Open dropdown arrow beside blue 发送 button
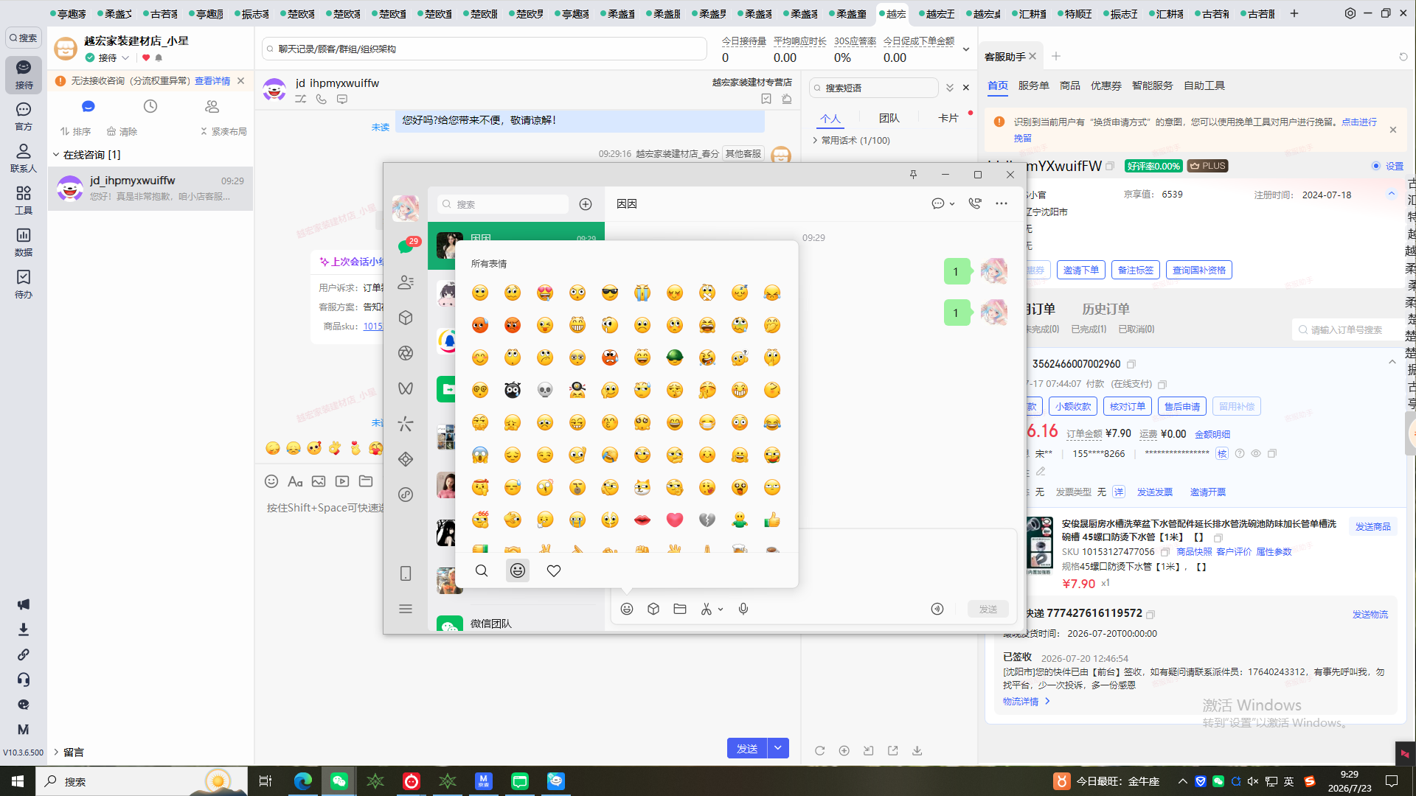This screenshot has height=796, width=1416. pos(779,748)
